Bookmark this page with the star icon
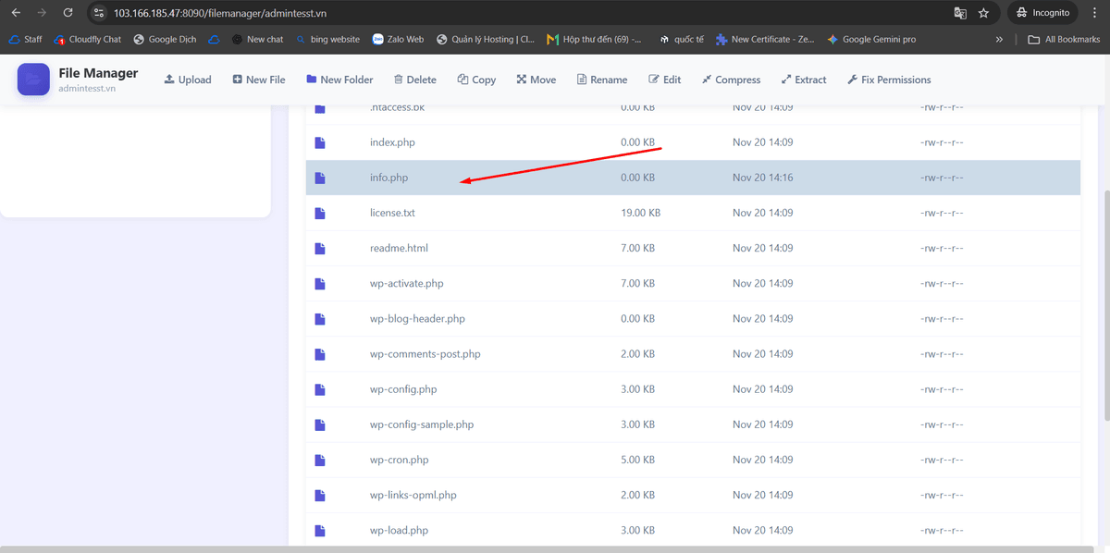Image resolution: width=1110 pixels, height=553 pixels. coord(984,13)
